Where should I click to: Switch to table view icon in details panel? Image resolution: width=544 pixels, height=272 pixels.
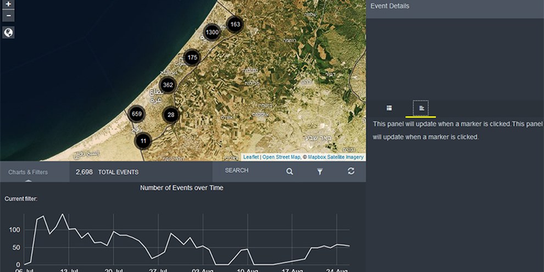[389, 108]
